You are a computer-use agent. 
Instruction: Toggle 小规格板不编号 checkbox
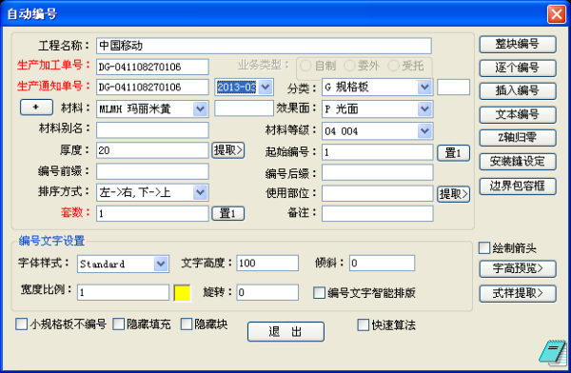coord(22,324)
